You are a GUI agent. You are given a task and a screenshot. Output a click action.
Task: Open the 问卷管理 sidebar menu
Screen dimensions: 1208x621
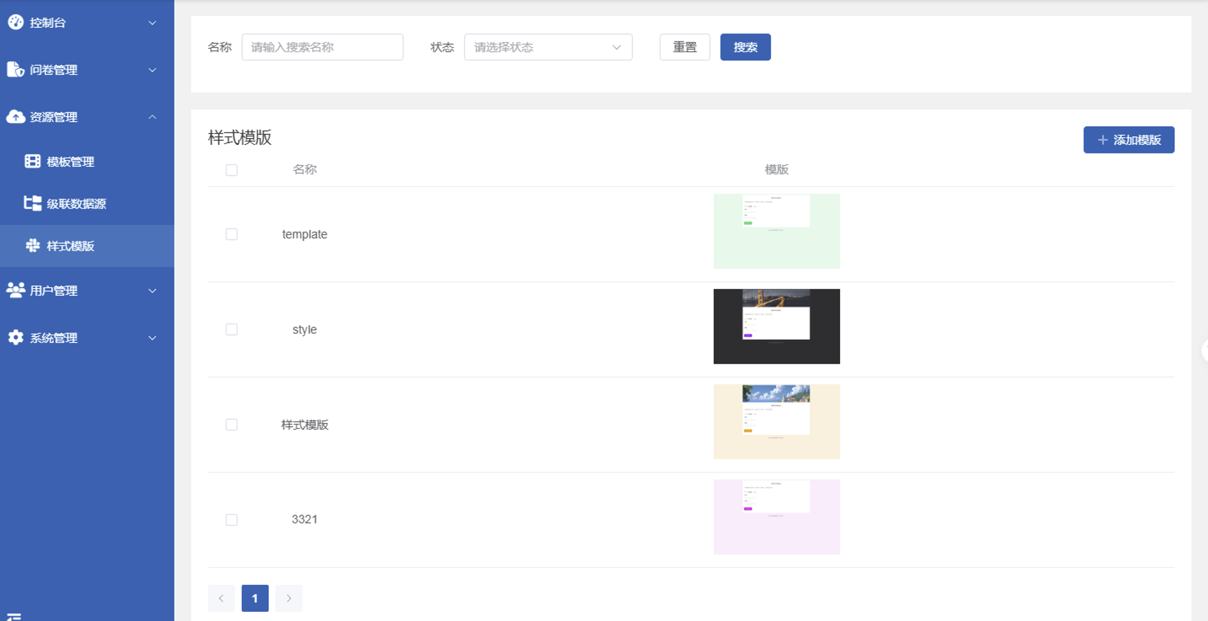87,70
